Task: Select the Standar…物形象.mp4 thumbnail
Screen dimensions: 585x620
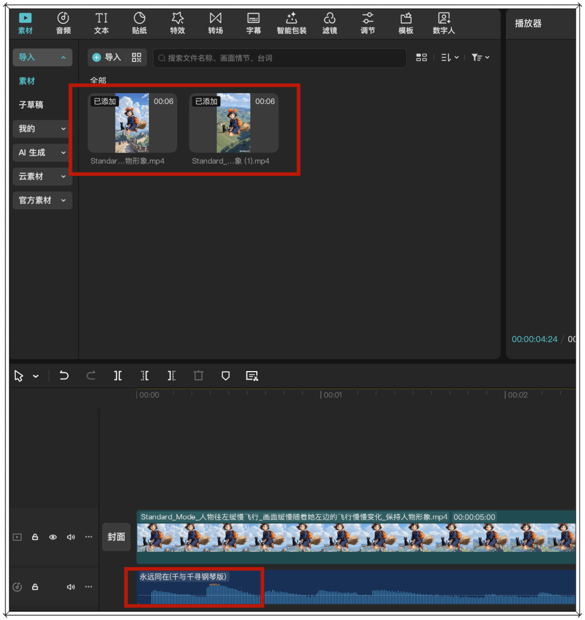Action: 132,123
